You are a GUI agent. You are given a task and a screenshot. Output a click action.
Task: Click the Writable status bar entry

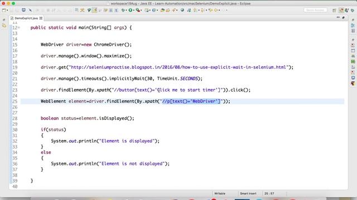220,193
